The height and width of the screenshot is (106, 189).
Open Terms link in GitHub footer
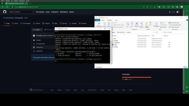pyautogui.click(x=52, y=90)
